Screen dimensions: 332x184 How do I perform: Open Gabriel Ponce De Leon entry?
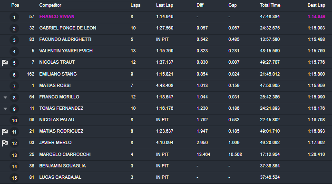[x=68, y=28]
